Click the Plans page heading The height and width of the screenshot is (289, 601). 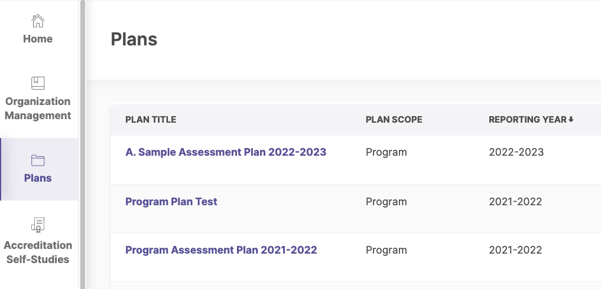[x=134, y=39]
